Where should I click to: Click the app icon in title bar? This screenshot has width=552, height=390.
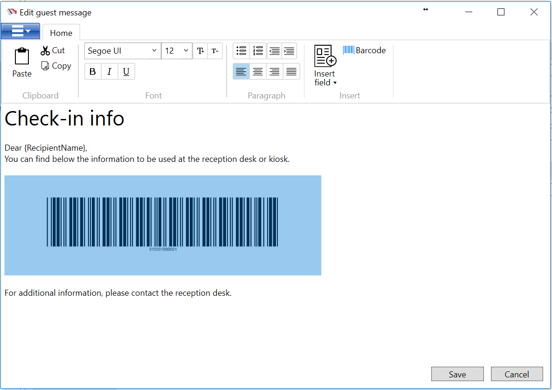(x=12, y=12)
